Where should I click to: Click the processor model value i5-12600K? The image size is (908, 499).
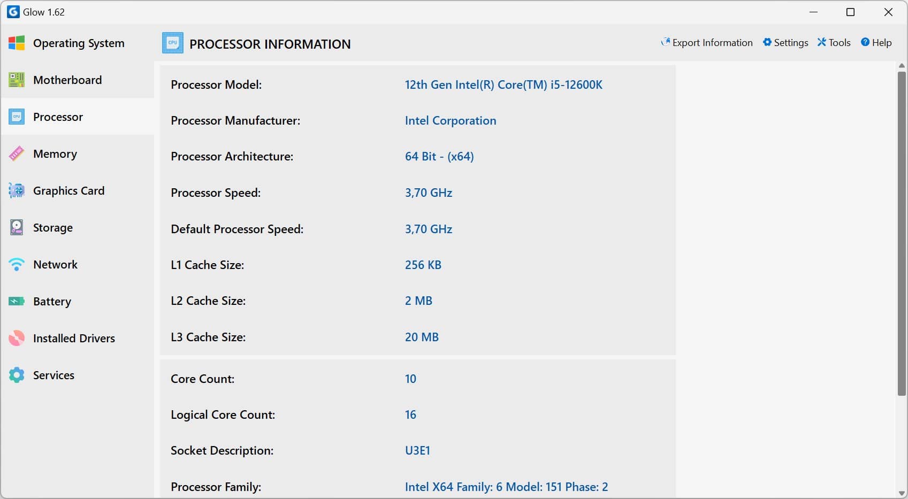[x=503, y=85]
